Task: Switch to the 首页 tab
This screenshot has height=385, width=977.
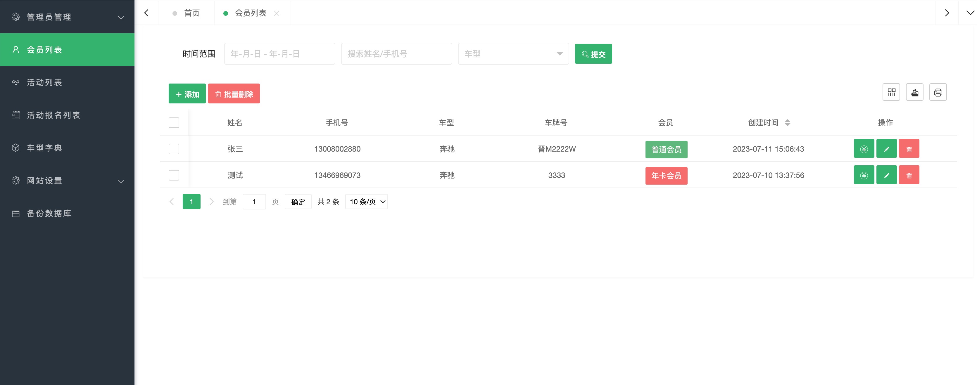Action: point(186,13)
